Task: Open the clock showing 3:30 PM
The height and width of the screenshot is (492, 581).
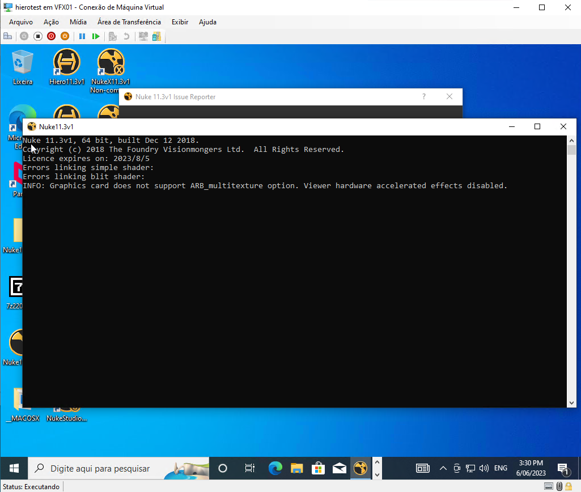Action: pyautogui.click(x=531, y=468)
